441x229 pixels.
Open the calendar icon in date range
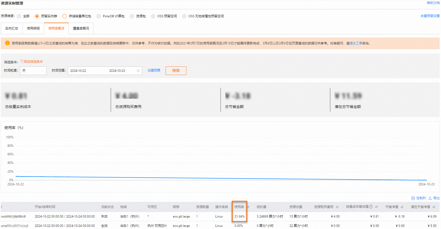pos(138,71)
